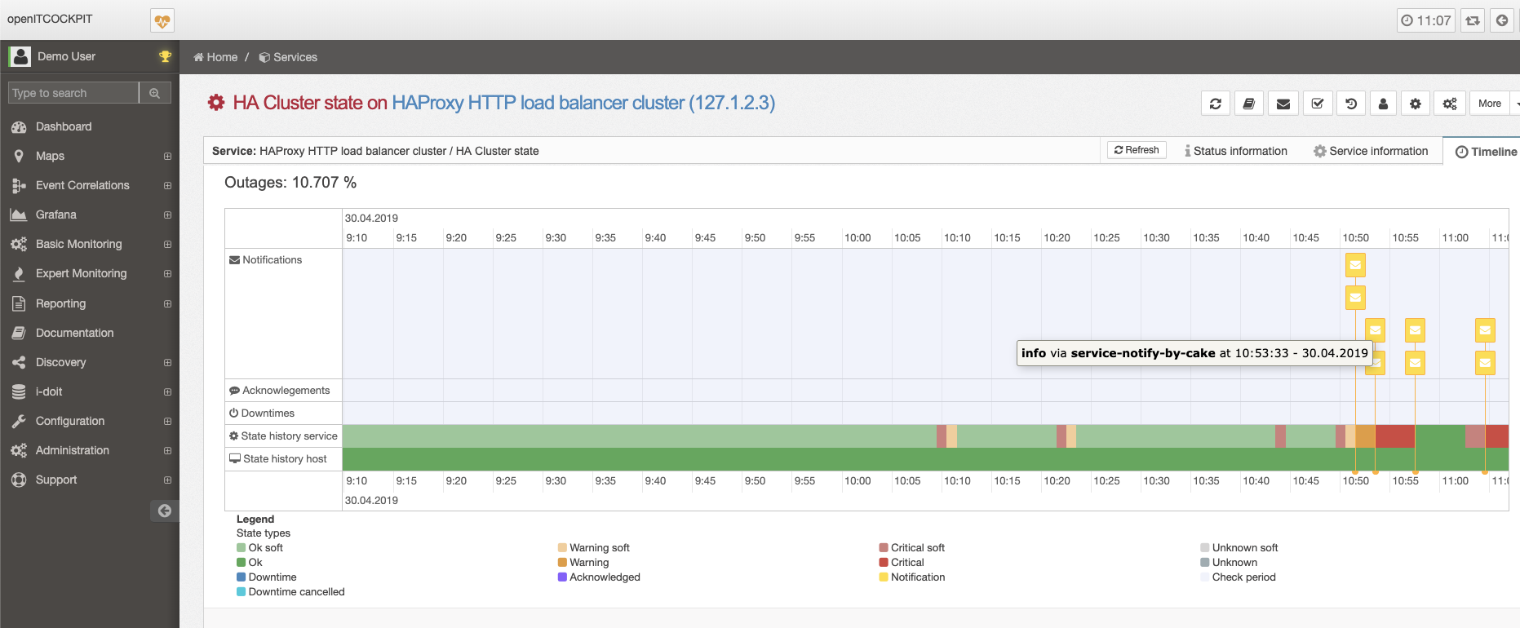Expand the Event Correlations plus icon
The image size is (1520, 628).
167,185
